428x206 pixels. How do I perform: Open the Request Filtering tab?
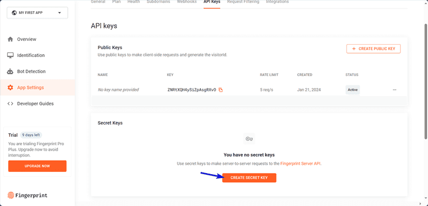coord(243,2)
